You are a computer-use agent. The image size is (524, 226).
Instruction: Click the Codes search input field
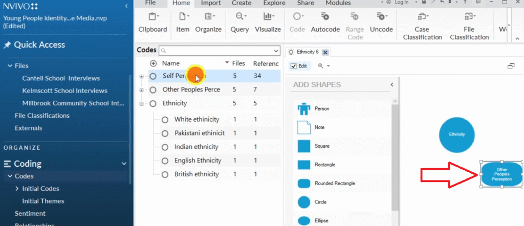point(220,51)
